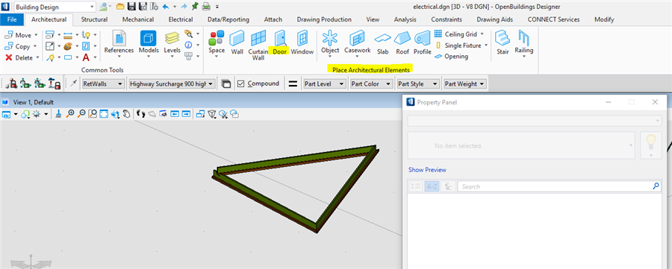Open the RetWalls family dropdown
The width and height of the screenshot is (672, 269).
tap(103, 83)
